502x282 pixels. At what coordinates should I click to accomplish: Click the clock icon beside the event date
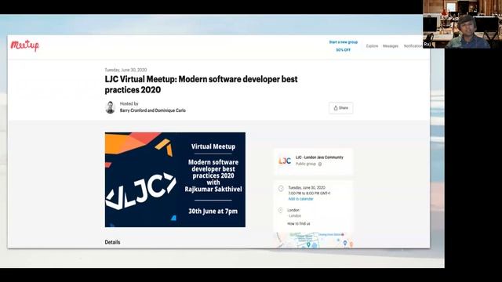click(281, 188)
